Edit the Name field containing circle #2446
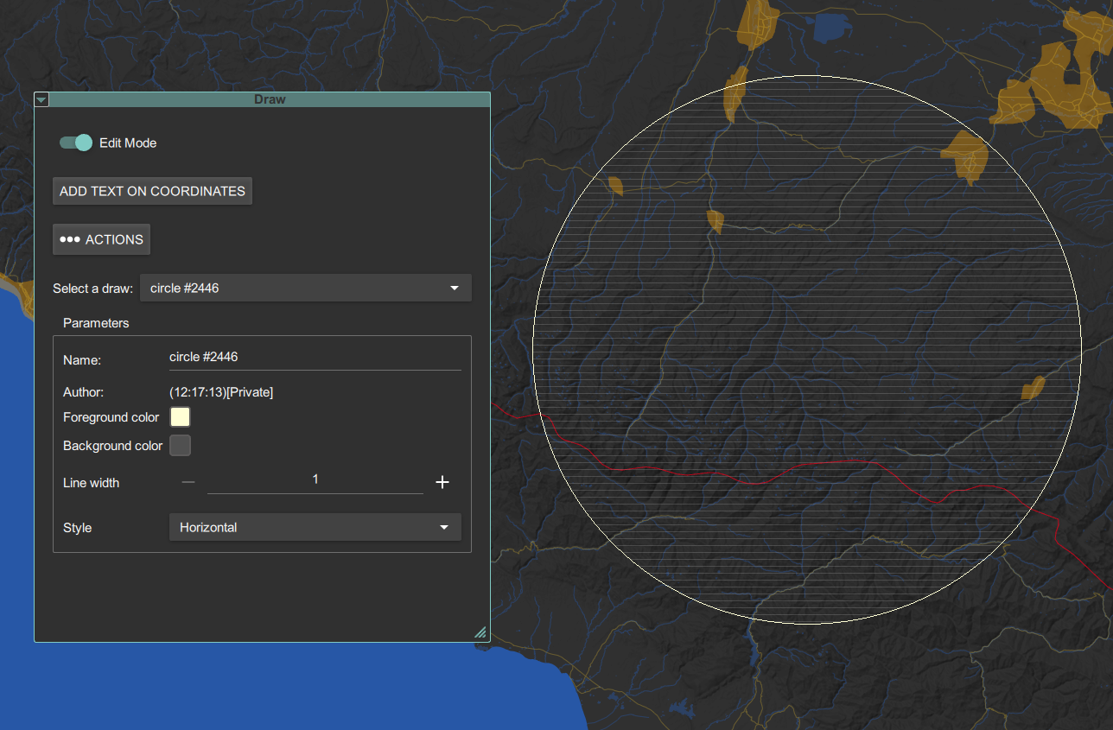1113x730 pixels. click(x=315, y=357)
